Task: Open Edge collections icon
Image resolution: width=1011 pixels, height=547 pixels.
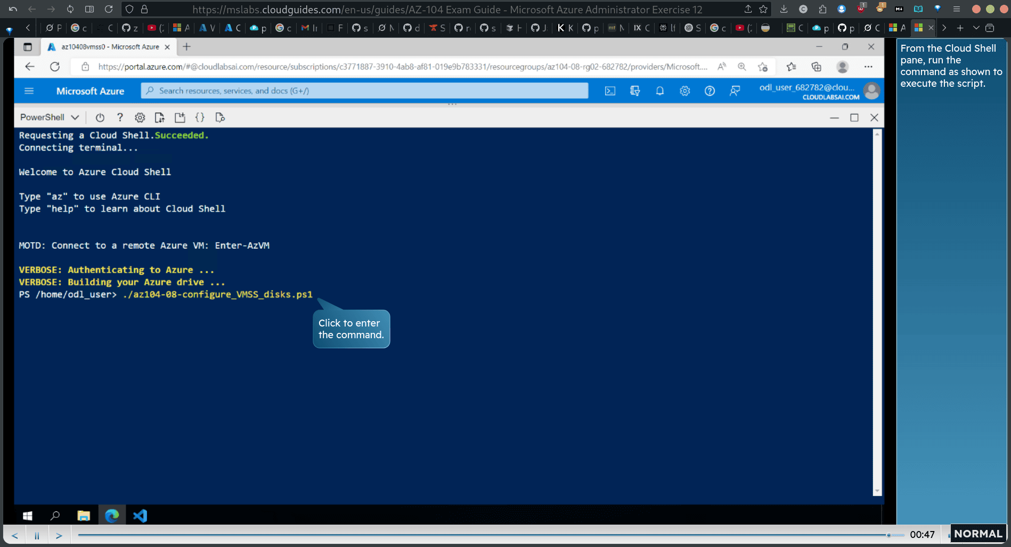Action: pyautogui.click(x=816, y=67)
